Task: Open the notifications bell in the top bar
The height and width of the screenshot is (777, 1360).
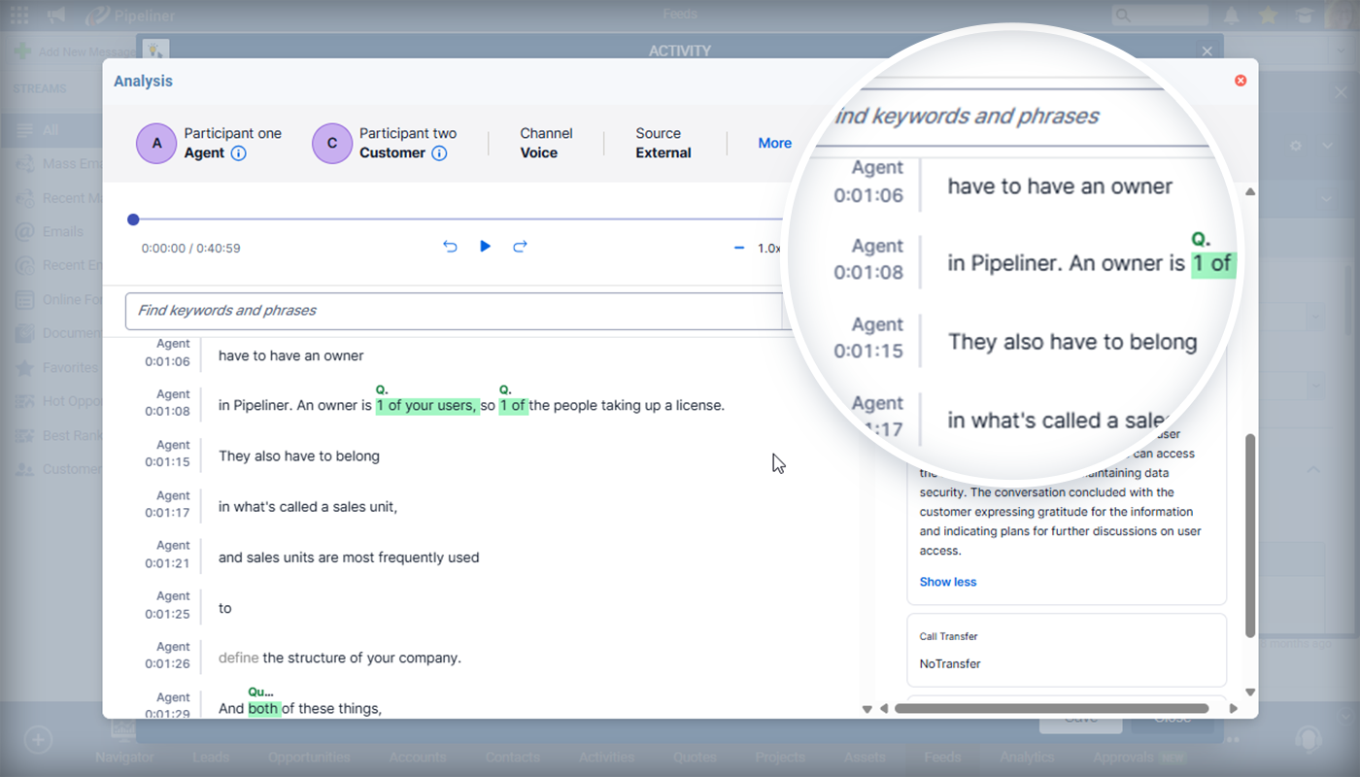Action: [x=1232, y=16]
